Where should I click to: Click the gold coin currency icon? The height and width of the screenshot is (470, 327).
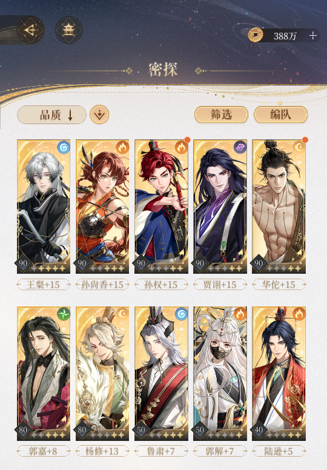coord(256,35)
